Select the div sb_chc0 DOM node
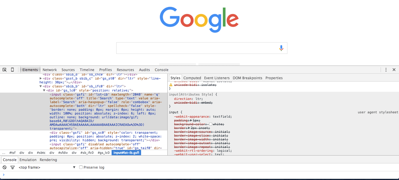Viewport: 399px width, 180px height. click(x=90, y=75)
